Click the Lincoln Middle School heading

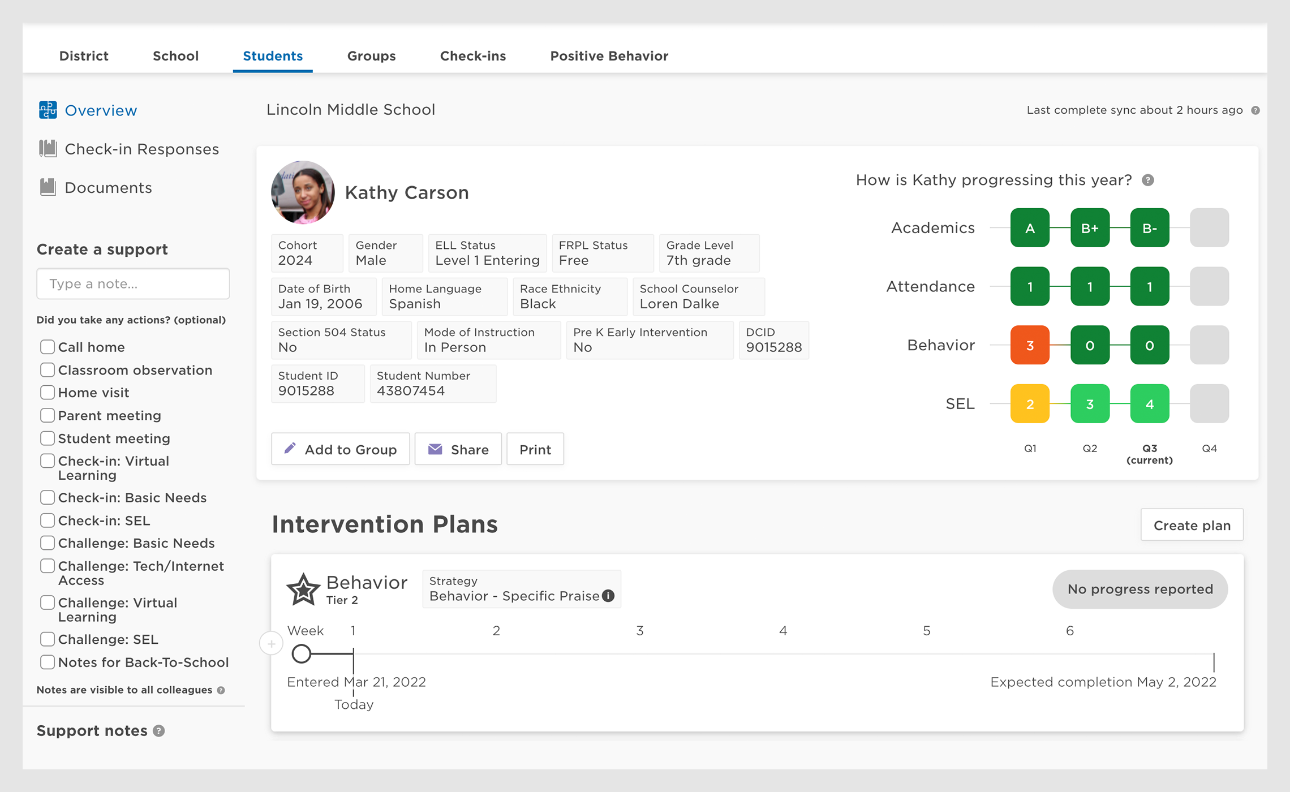[x=351, y=110]
